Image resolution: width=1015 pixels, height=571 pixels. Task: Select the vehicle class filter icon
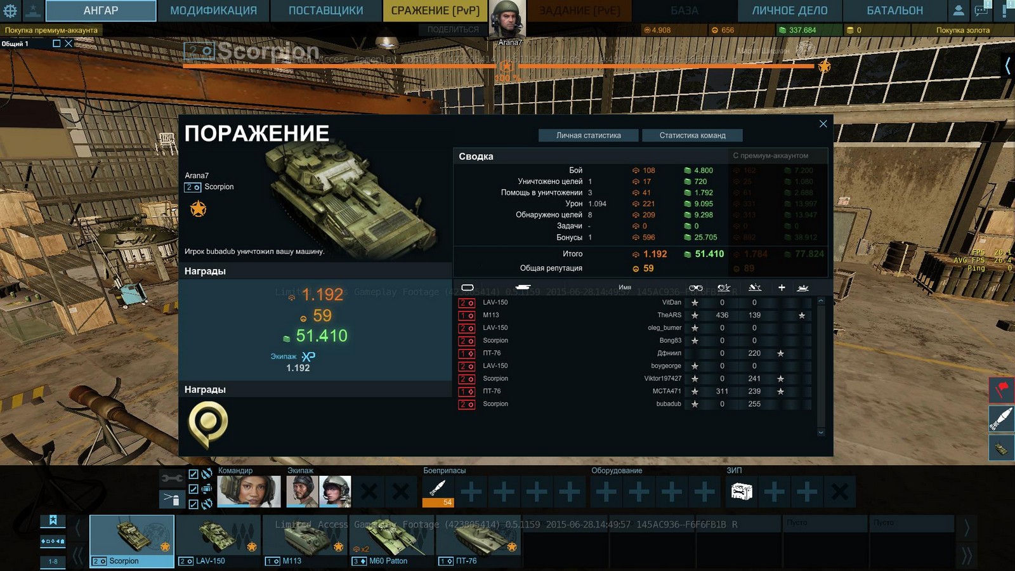pos(53,541)
